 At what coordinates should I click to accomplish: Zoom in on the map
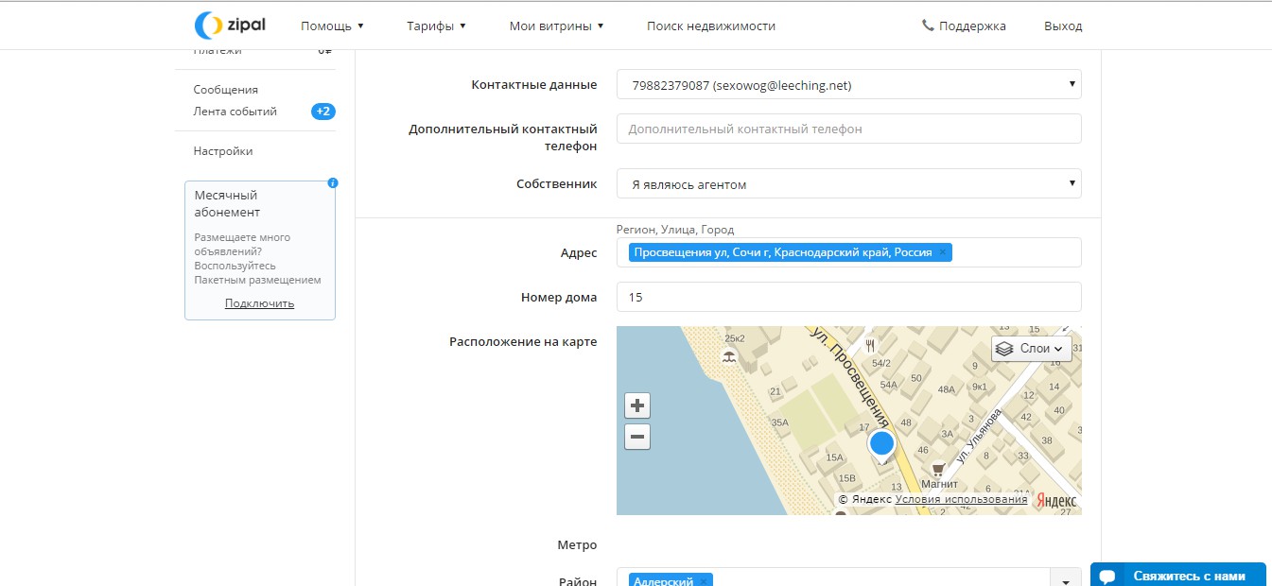pyautogui.click(x=637, y=405)
